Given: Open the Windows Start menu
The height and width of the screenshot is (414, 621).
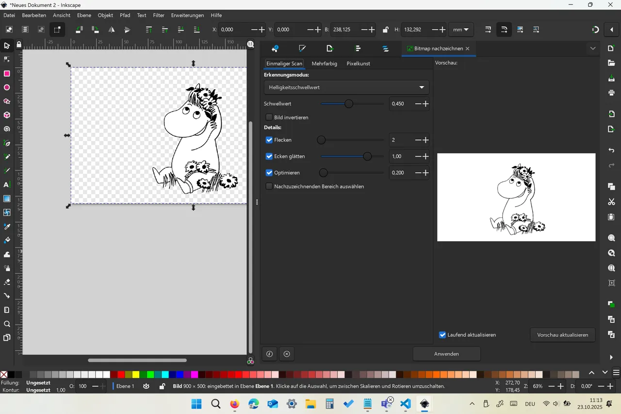Looking at the screenshot, I should pos(196,404).
